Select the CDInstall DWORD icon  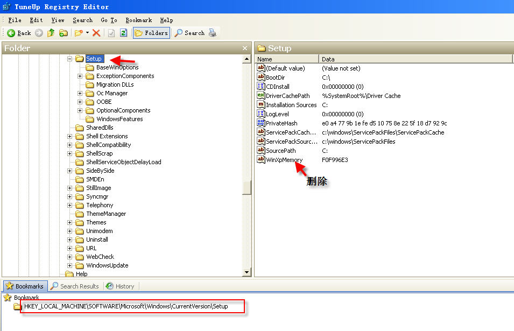[261, 86]
